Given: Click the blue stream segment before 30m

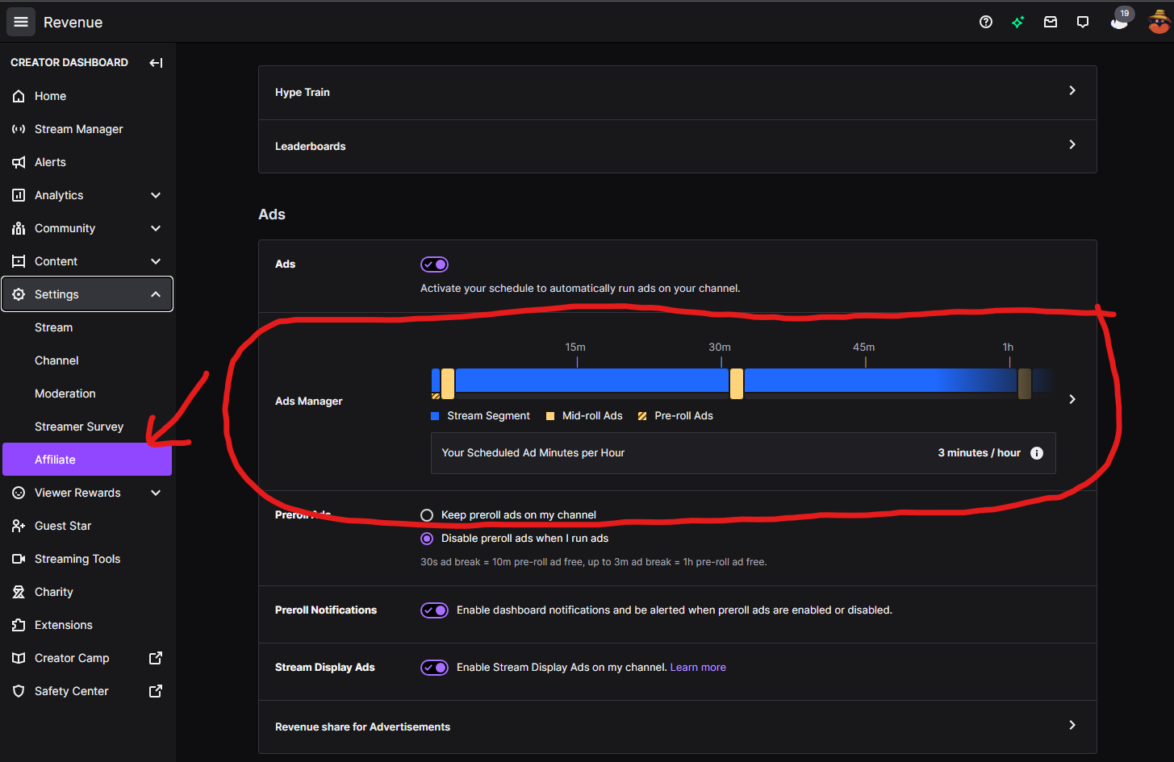Looking at the screenshot, I should tap(592, 381).
